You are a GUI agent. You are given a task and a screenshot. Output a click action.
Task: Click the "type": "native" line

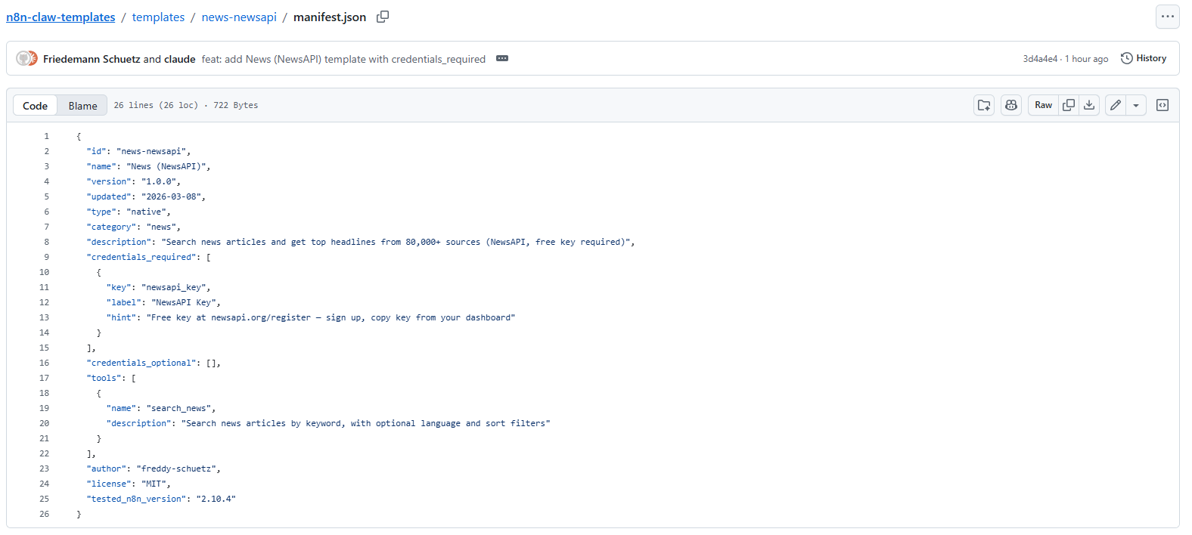click(x=129, y=212)
